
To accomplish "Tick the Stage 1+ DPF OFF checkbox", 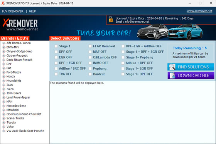I will [123, 74].
